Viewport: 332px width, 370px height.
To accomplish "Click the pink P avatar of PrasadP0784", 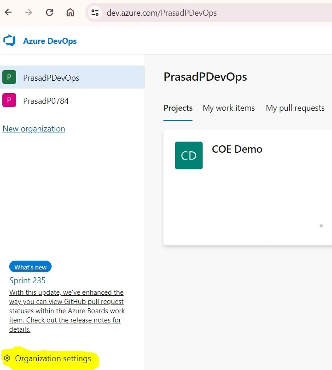I will click(x=9, y=100).
